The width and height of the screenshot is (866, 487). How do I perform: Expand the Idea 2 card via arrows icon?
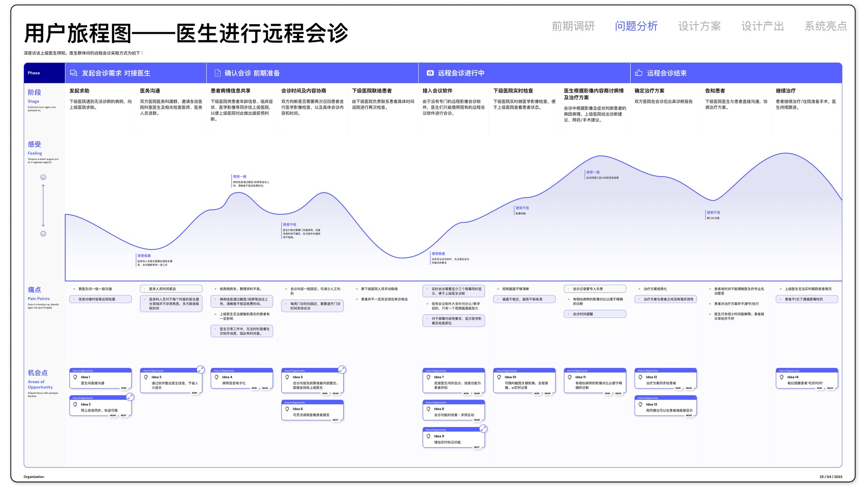[130, 397]
